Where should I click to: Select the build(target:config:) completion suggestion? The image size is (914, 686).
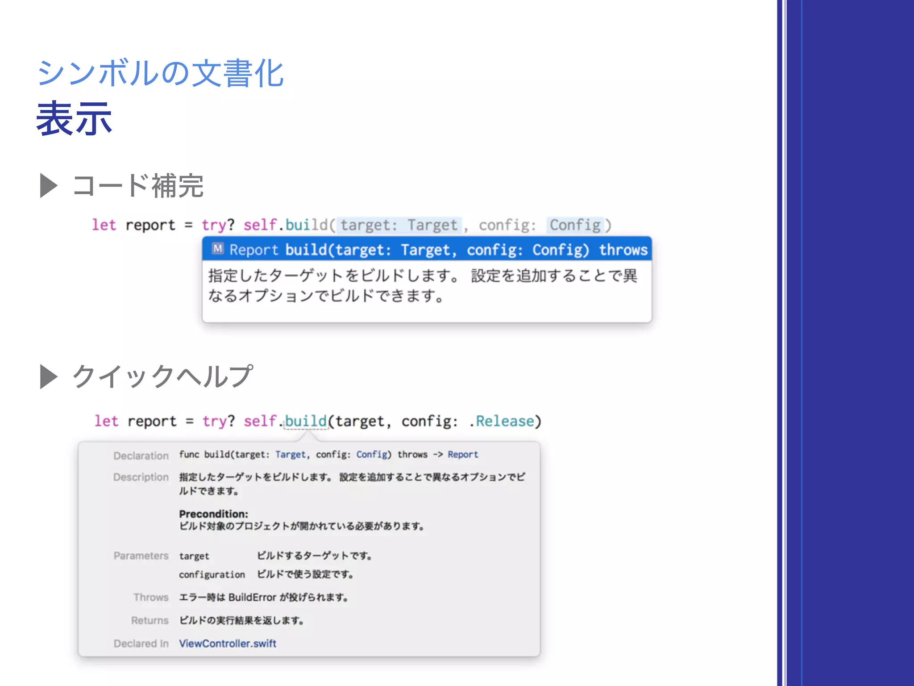click(427, 249)
